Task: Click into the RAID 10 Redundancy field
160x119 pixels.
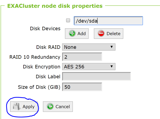Action: [x=82, y=57]
